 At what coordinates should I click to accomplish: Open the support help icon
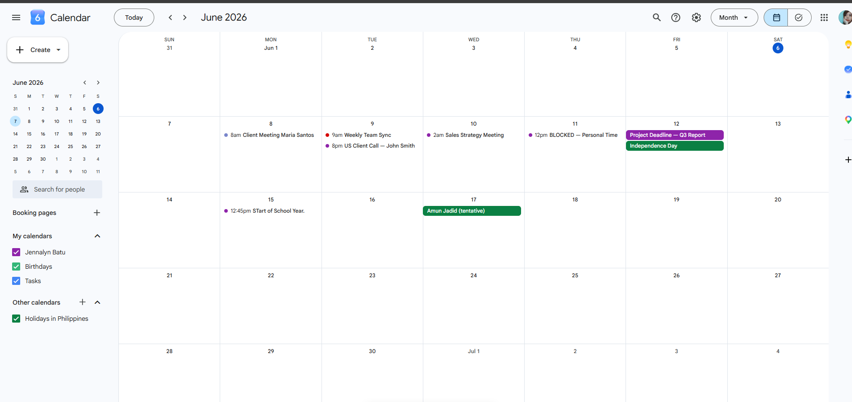pos(676,17)
